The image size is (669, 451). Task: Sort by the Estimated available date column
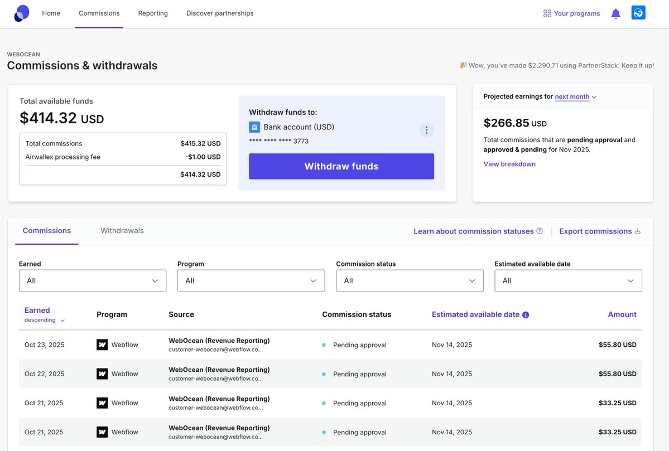point(476,314)
